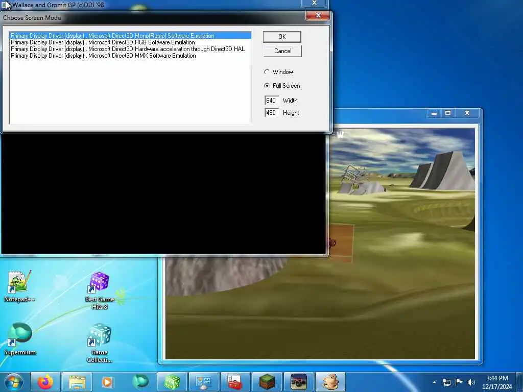Show hidden system tray icons
The width and height of the screenshot is (523, 392).
pyautogui.click(x=434, y=382)
